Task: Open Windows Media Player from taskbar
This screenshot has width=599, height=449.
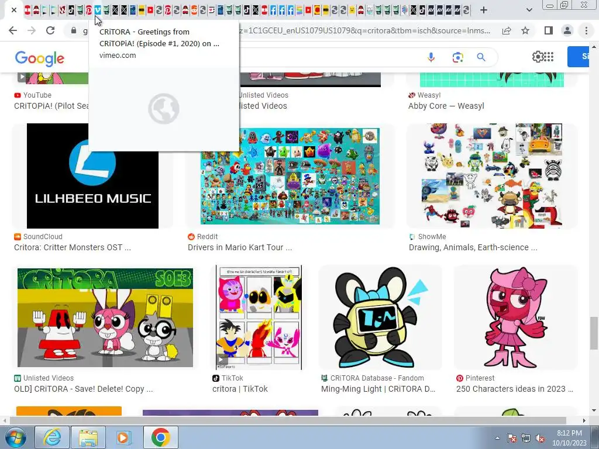Action: pos(124,437)
